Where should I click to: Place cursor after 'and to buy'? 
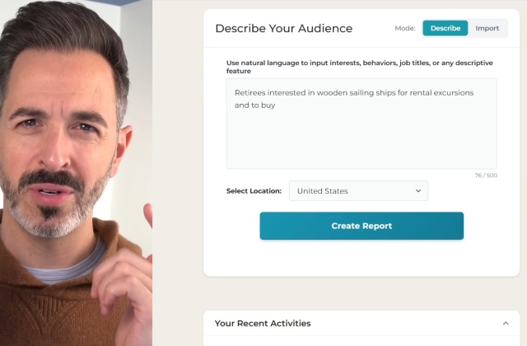(276, 105)
